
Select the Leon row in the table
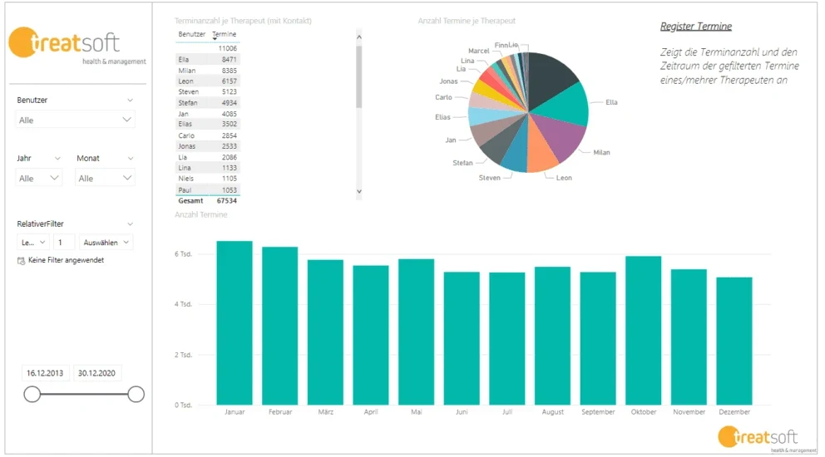click(x=207, y=81)
